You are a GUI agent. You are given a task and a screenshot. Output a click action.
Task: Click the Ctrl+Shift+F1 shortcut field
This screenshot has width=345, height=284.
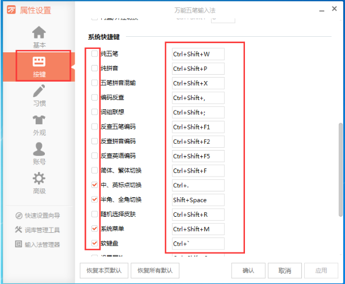[x=198, y=127]
